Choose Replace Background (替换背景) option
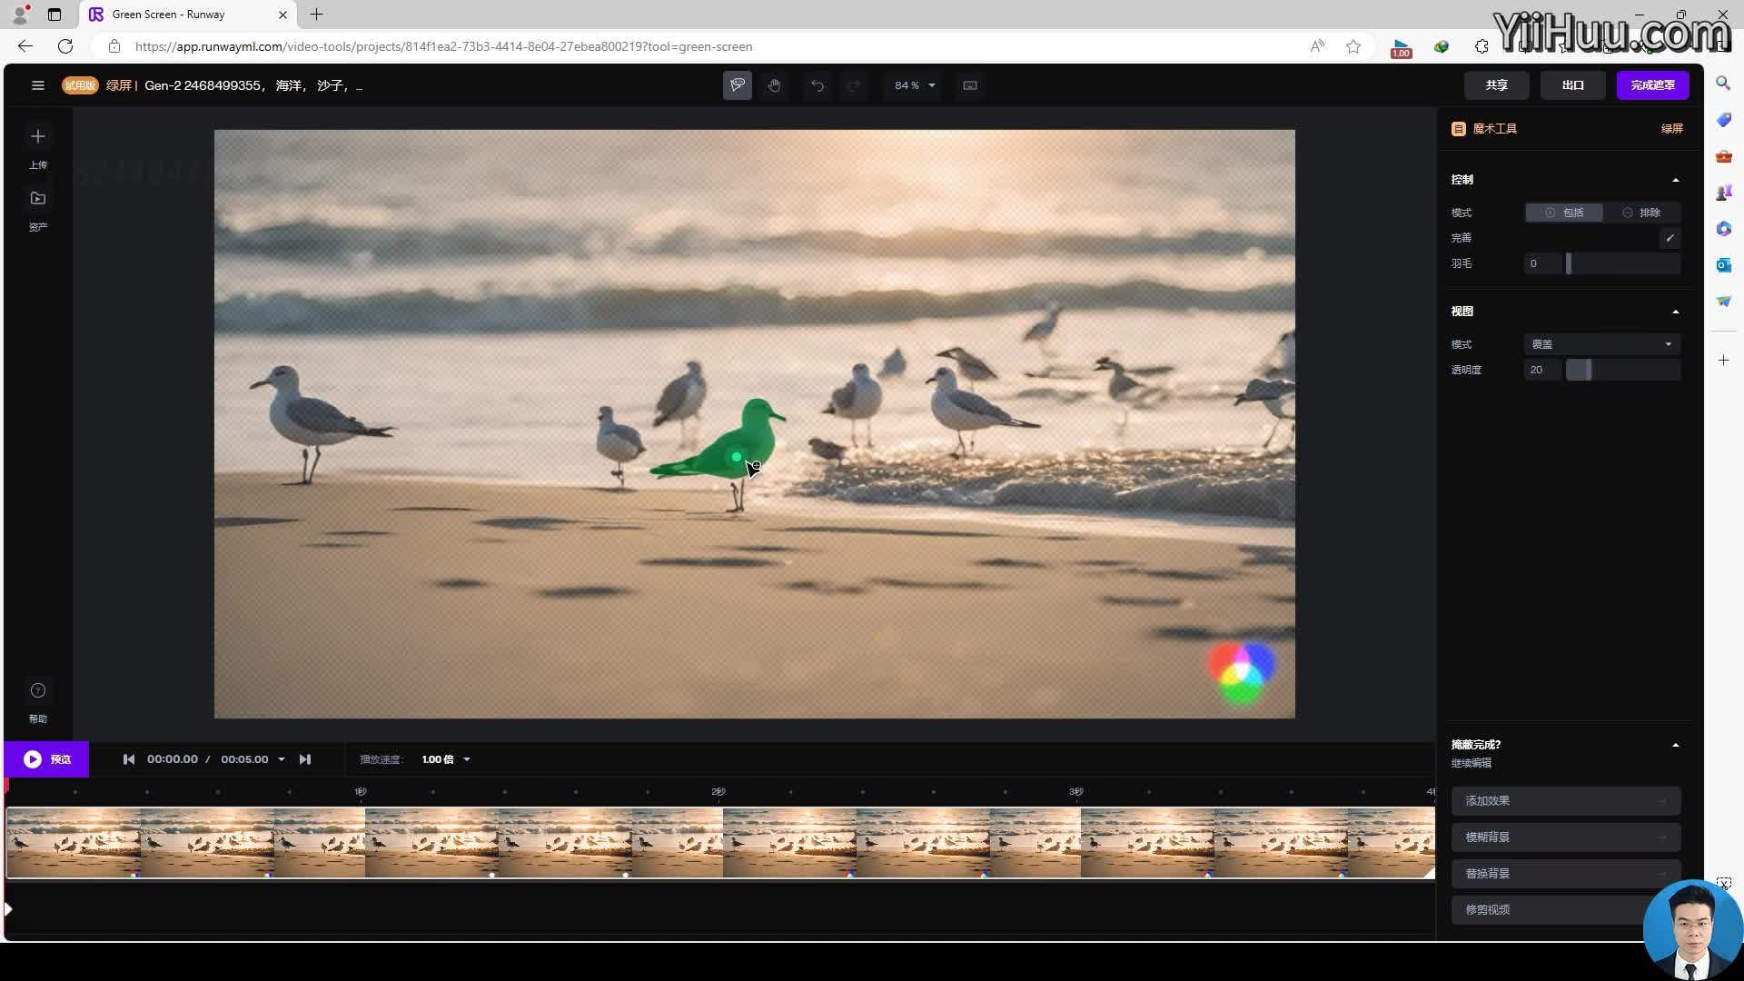 point(1566,874)
